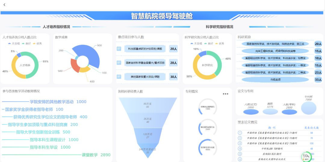The image size is (325, 162).
Task: Click the 人数(论文) 2890 ellipse
Action: pos(251,112)
